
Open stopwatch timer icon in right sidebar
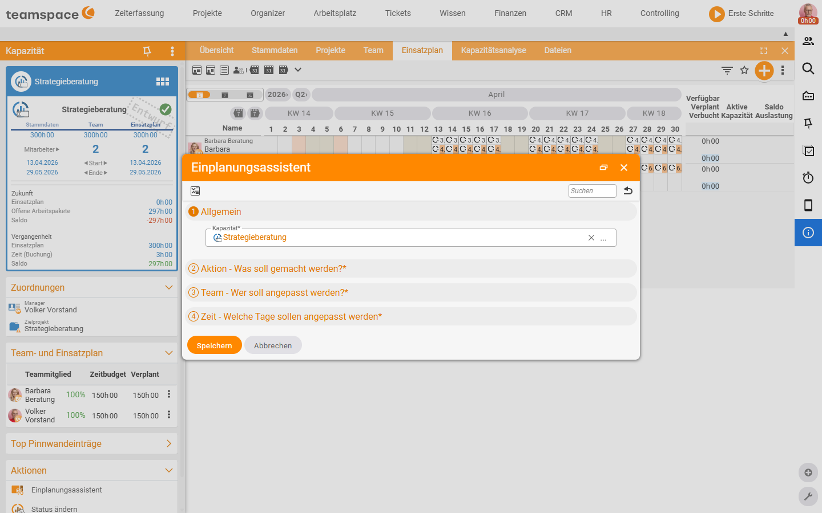808,178
